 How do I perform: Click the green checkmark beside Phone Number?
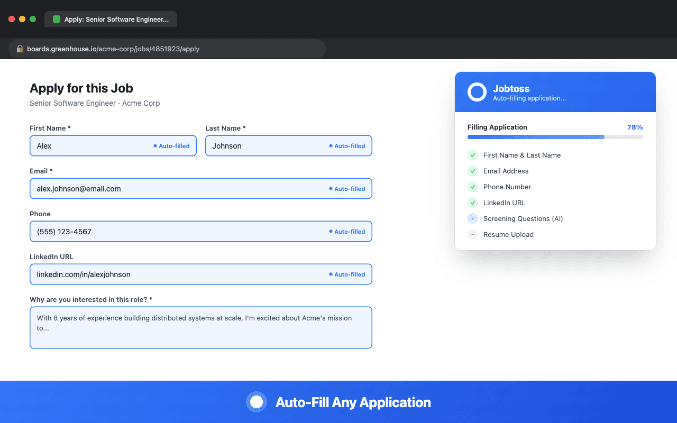click(x=473, y=187)
